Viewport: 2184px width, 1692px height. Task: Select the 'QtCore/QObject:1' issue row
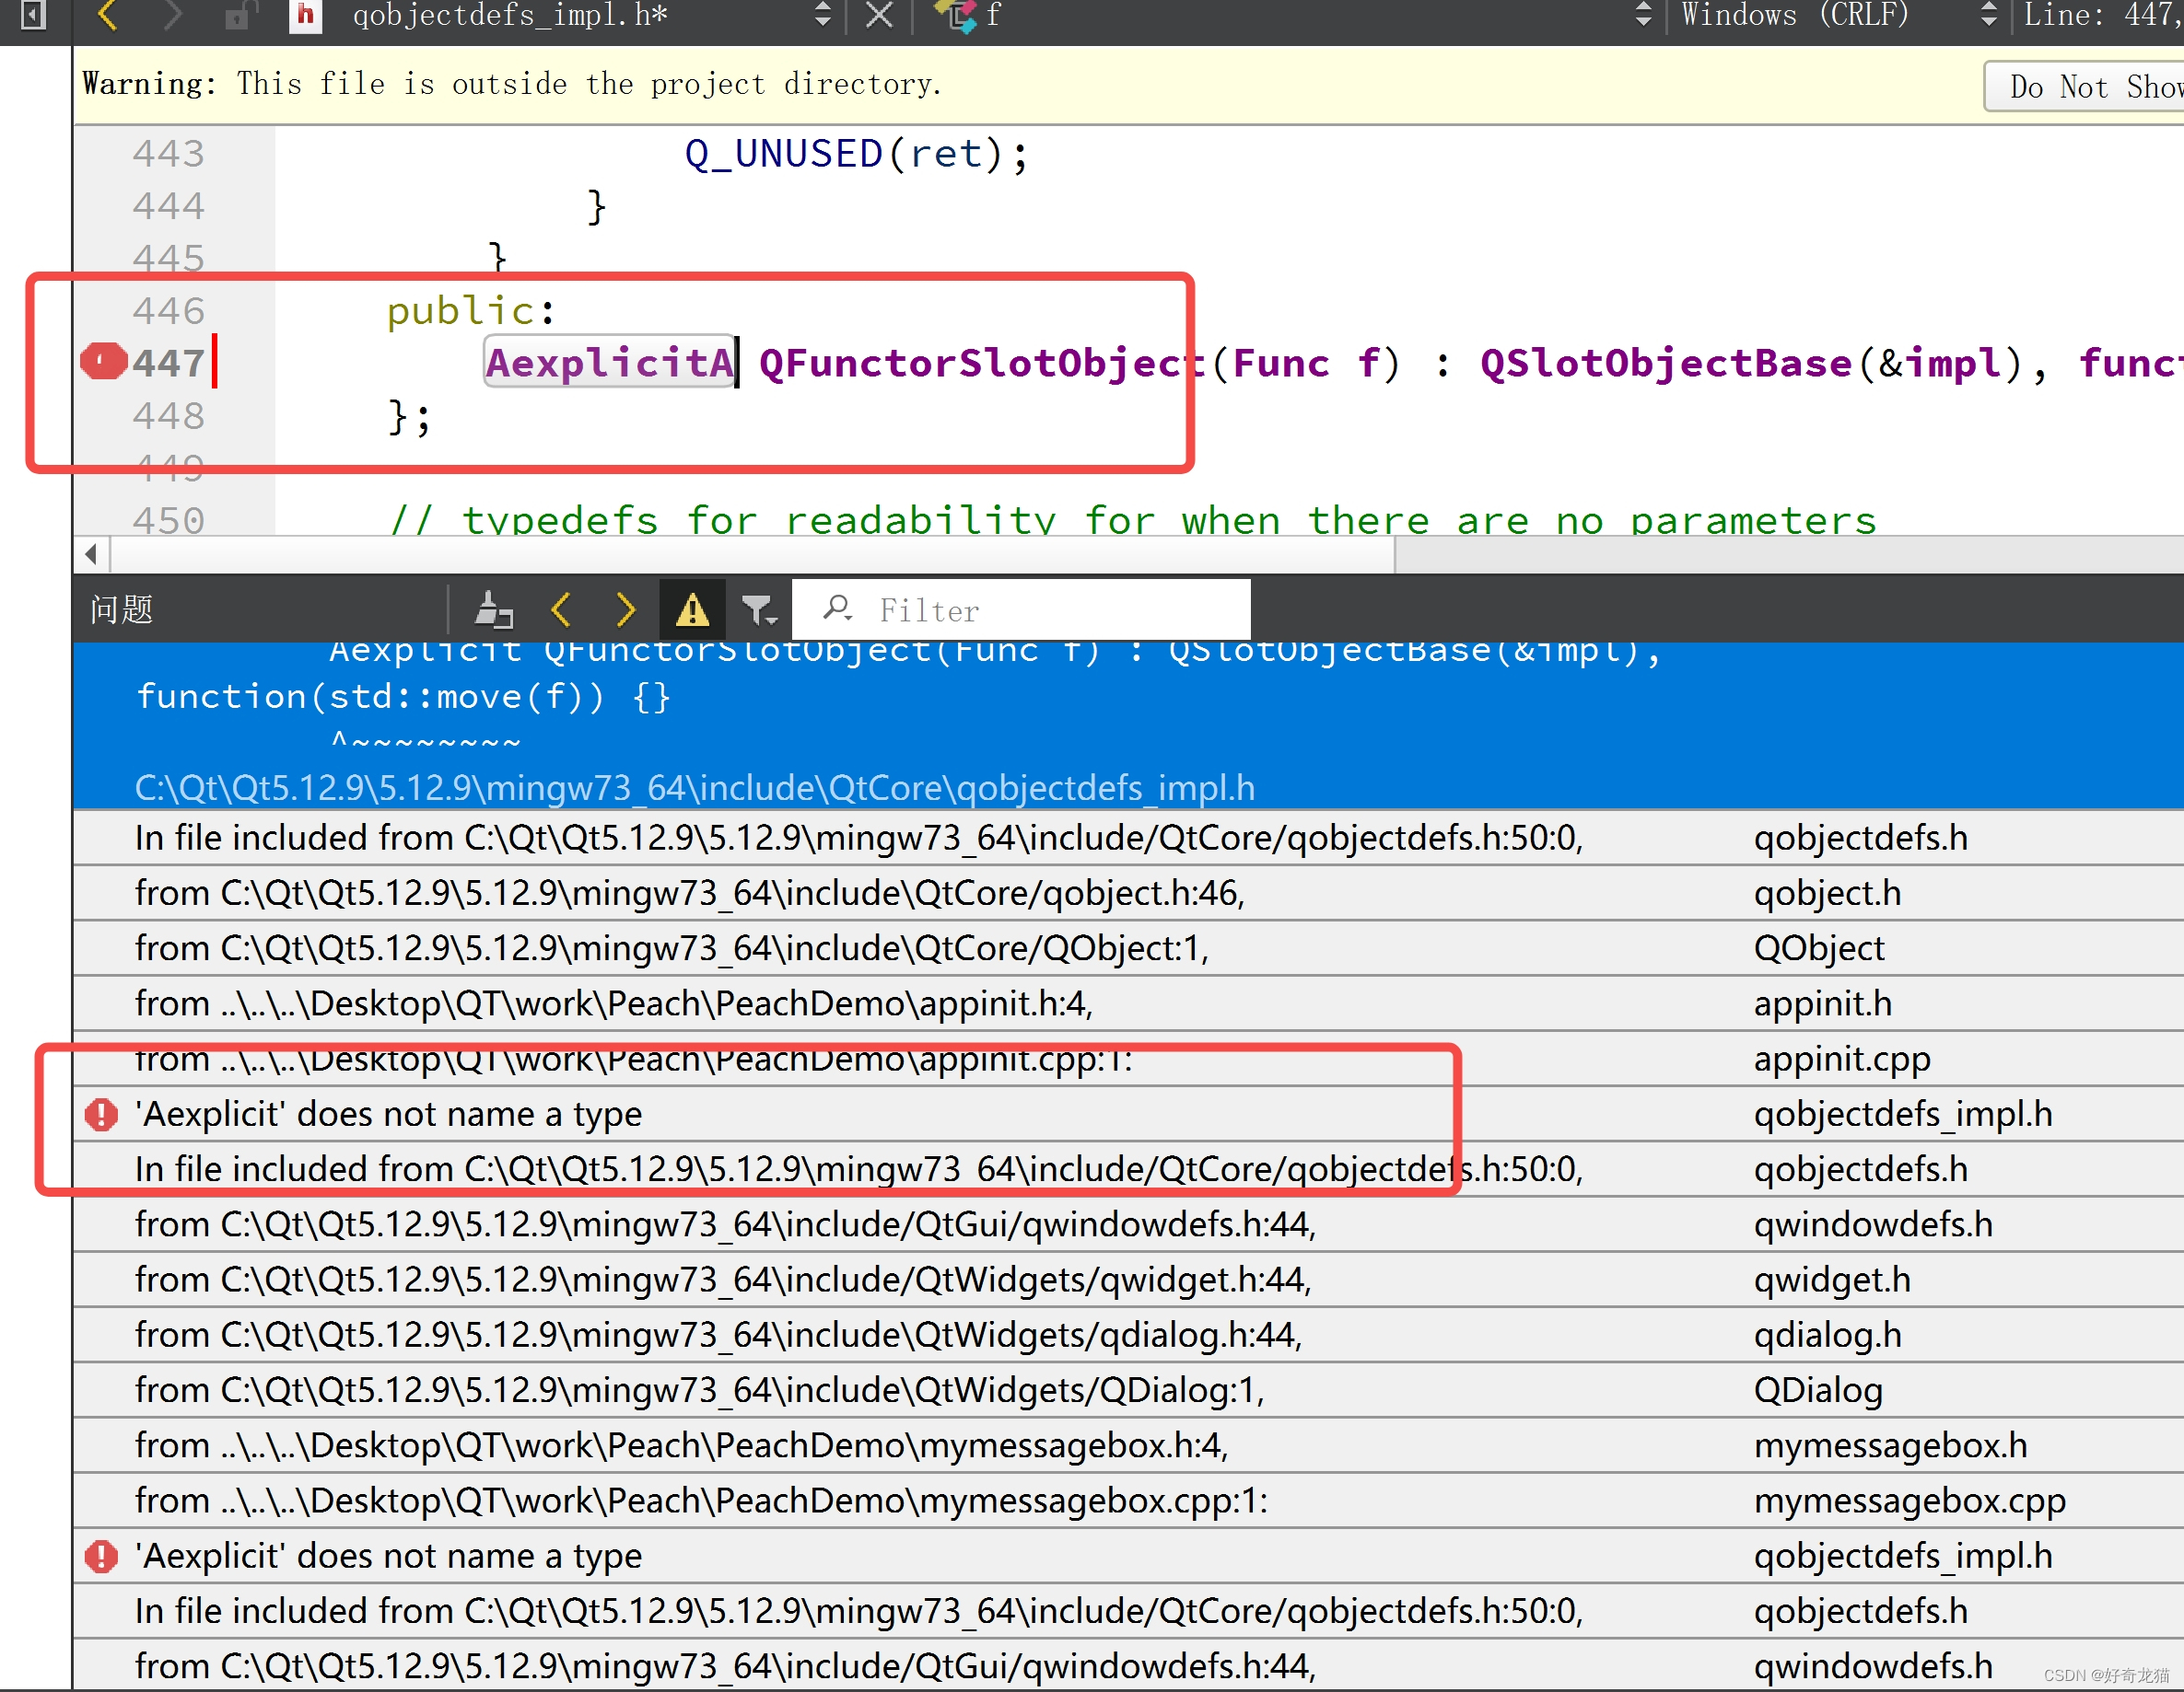(x=1128, y=947)
